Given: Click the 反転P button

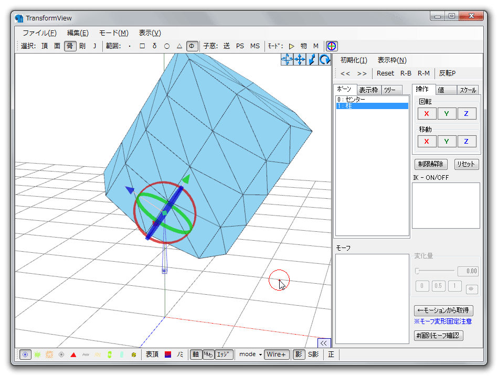Looking at the screenshot, I should click(x=447, y=73).
